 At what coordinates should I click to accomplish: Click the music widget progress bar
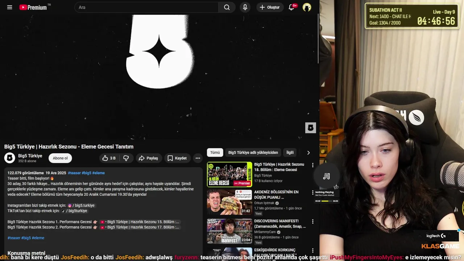pyautogui.click(x=327, y=201)
